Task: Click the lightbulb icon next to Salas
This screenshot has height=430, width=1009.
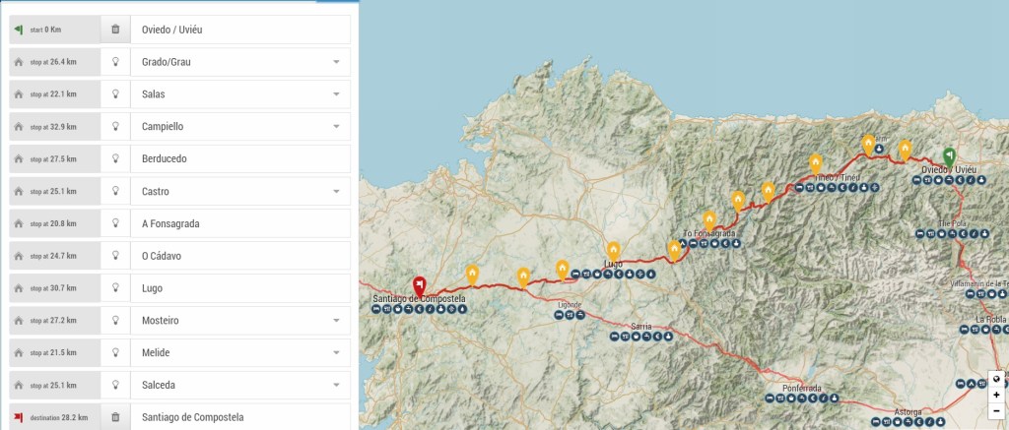Action: (115, 93)
